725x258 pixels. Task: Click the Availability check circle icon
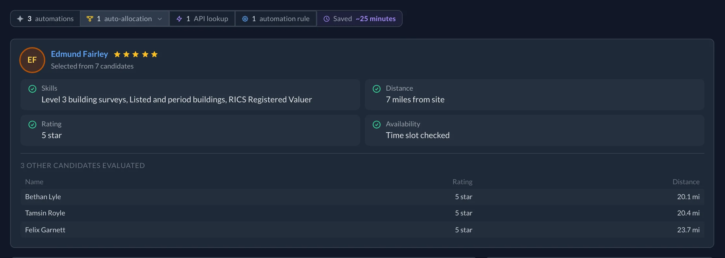tap(377, 124)
